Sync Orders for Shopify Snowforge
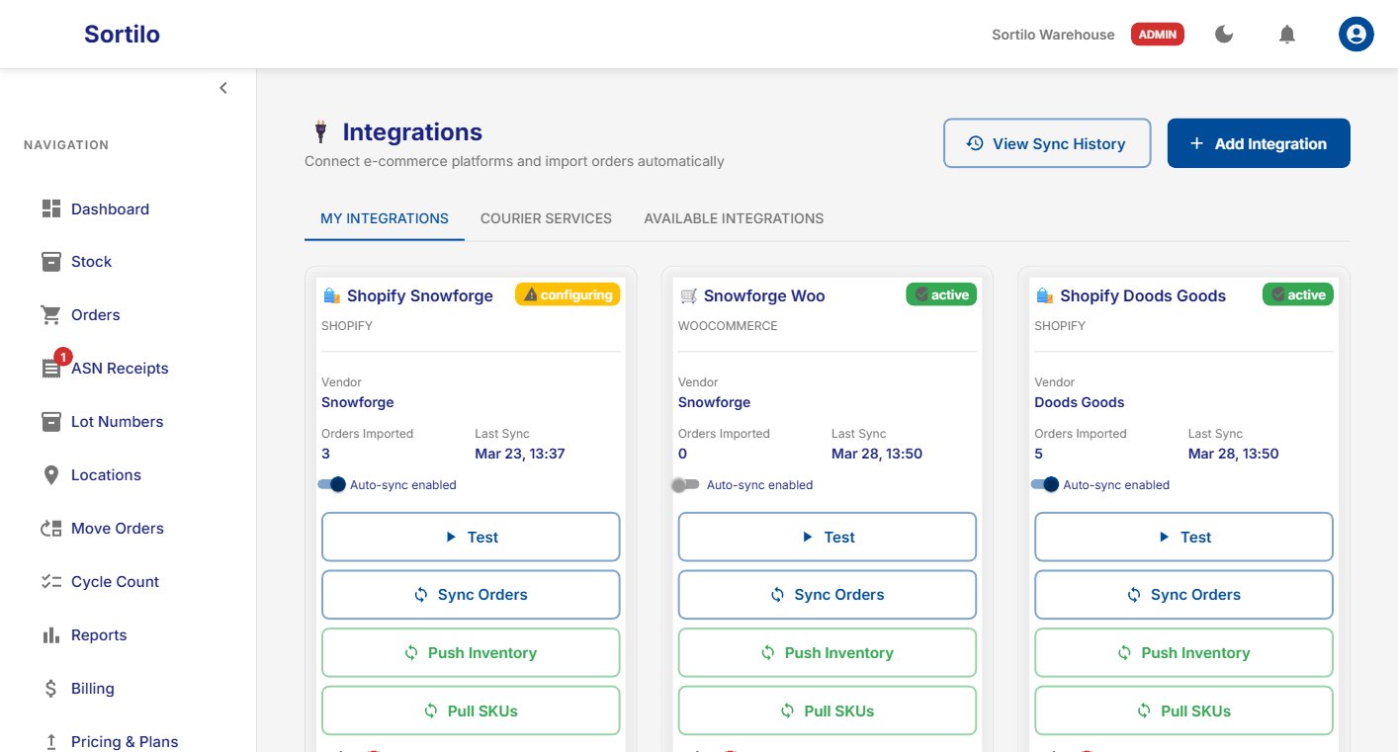 [x=471, y=595]
